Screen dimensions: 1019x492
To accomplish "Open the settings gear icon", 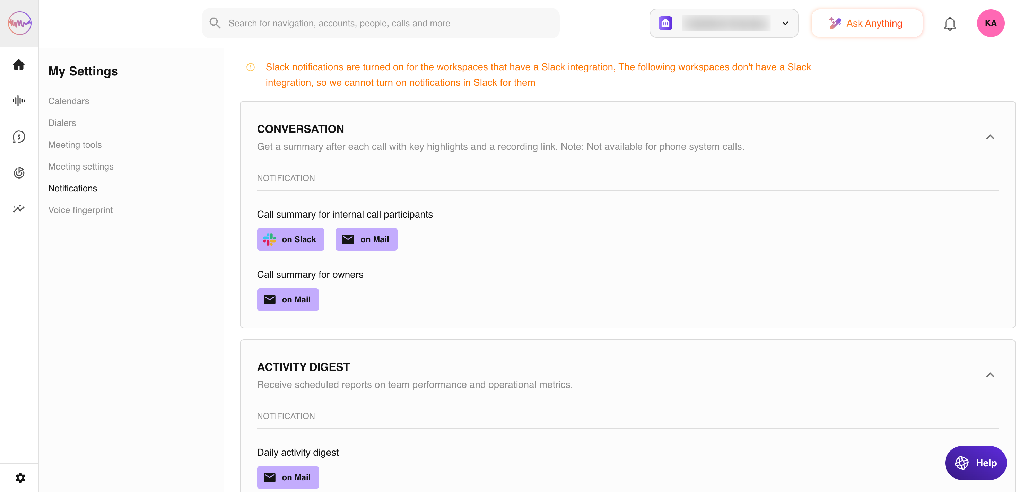I will (x=20, y=478).
